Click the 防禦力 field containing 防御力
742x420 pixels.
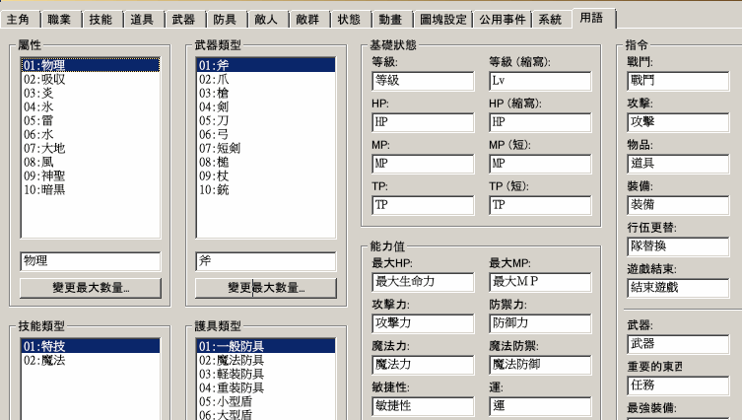(x=540, y=323)
